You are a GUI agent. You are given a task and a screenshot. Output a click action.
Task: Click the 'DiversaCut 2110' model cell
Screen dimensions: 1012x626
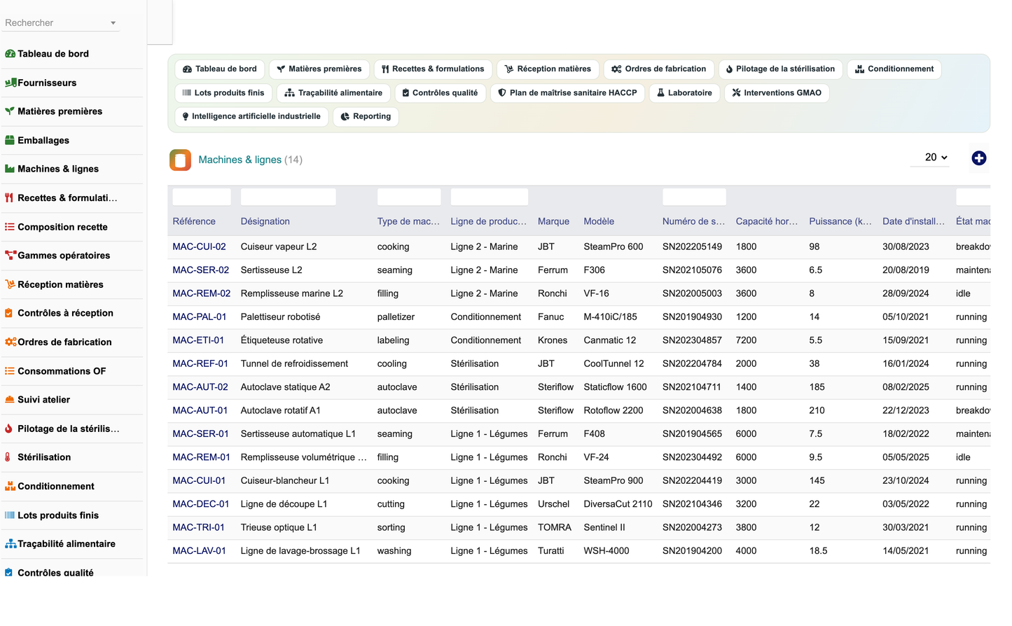click(x=618, y=504)
